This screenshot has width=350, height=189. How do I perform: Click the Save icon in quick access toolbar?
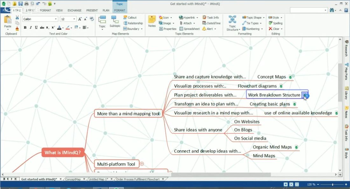[x=20, y=3]
